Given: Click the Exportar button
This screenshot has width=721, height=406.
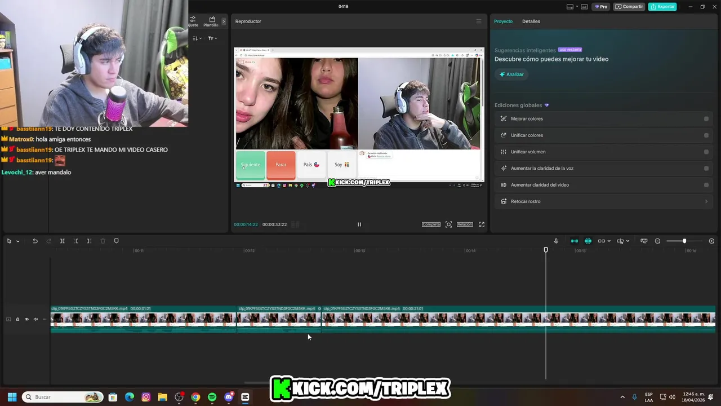Looking at the screenshot, I should (662, 7).
